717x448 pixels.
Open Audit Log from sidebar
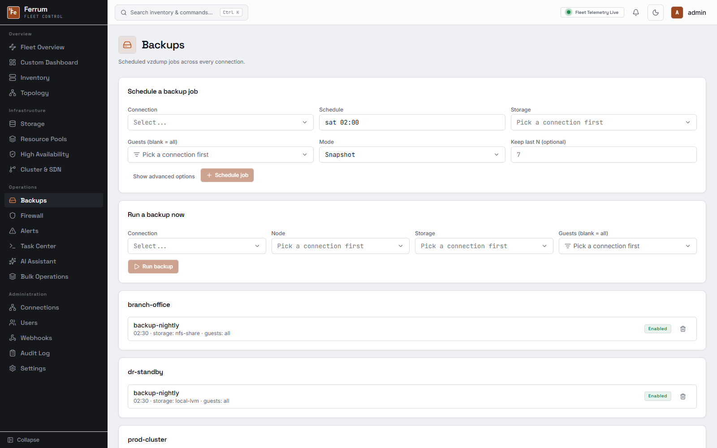(x=54, y=353)
